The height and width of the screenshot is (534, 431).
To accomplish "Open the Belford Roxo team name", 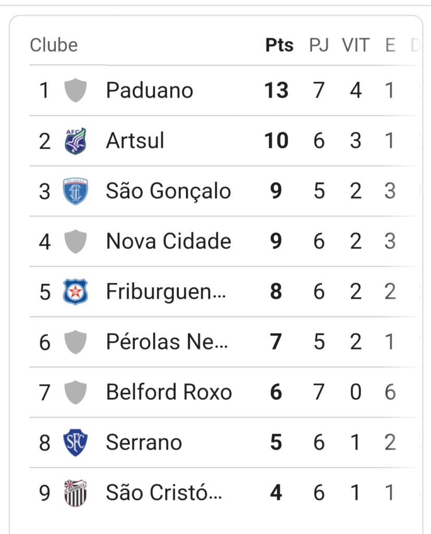I will click(x=169, y=392).
